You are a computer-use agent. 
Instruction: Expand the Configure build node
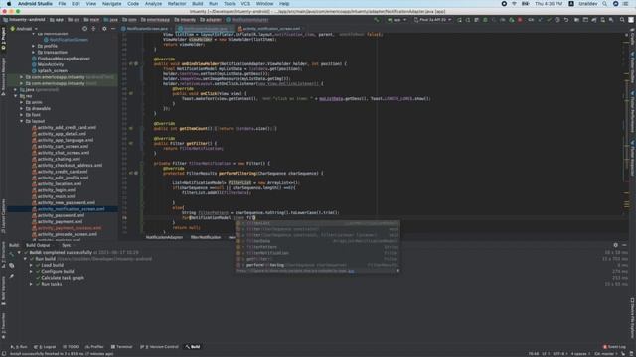pos(31,272)
